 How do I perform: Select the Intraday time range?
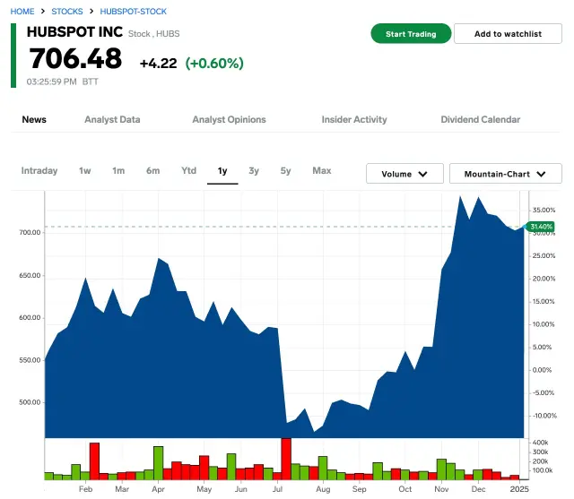[x=39, y=170]
